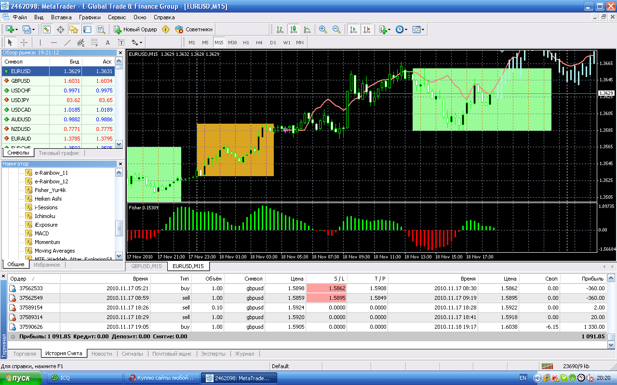Switch chart to bar chart type
The width and height of the screenshot is (617, 385).
pyautogui.click(x=280, y=29)
